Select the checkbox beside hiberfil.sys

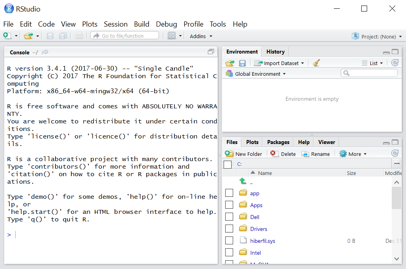coord(229,241)
